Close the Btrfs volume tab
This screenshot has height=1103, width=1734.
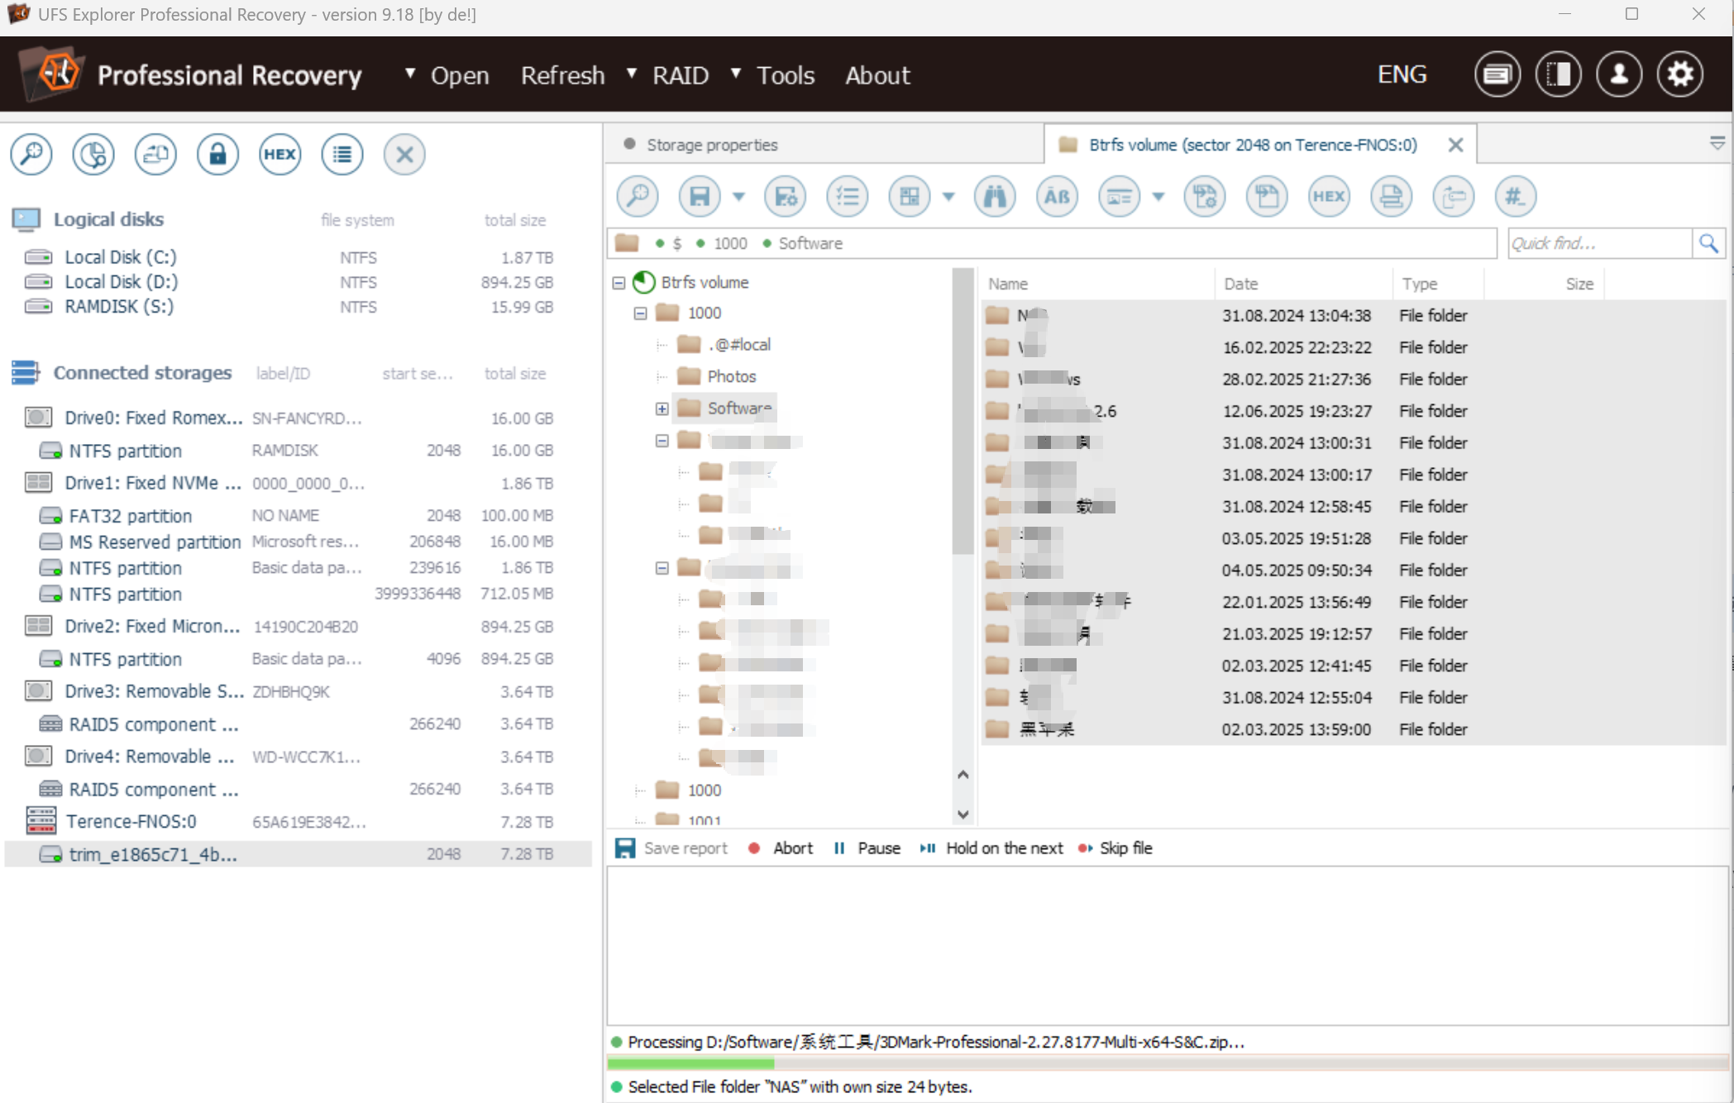click(x=1455, y=146)
